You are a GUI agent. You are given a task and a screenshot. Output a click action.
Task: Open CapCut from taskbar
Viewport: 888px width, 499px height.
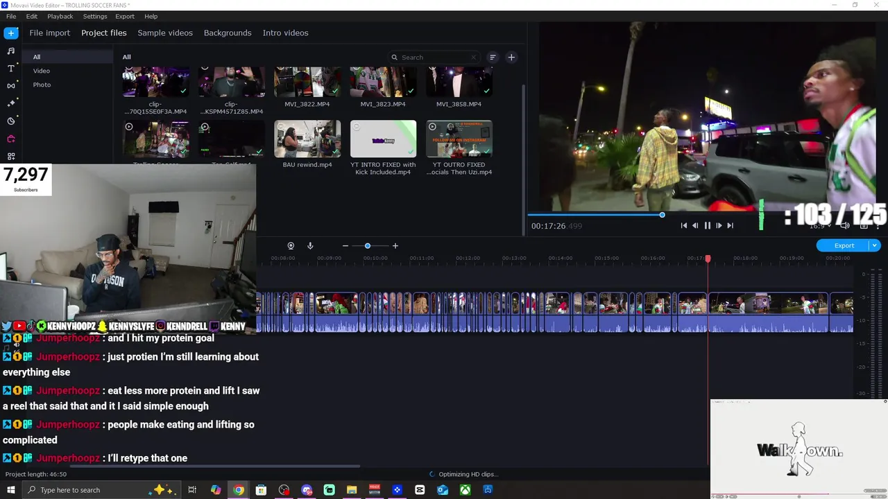pos(420,490)
